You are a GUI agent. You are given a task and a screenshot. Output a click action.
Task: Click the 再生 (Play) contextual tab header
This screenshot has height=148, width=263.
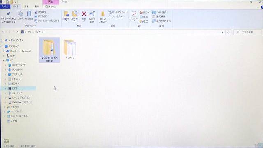(x=51, y=2)
